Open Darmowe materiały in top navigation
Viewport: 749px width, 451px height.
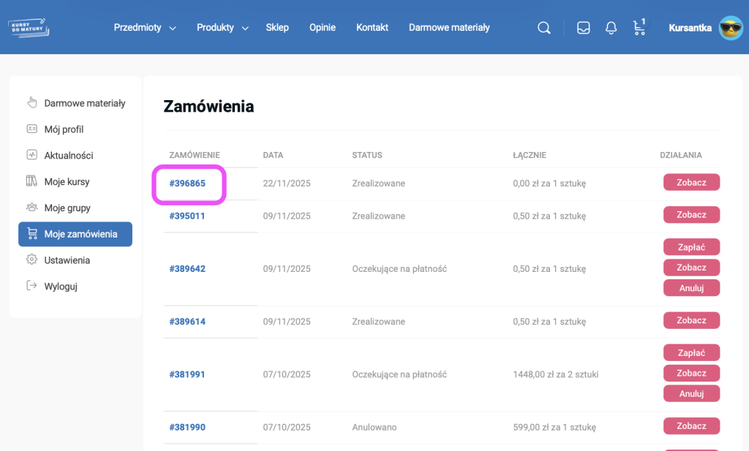coord(449,28)
